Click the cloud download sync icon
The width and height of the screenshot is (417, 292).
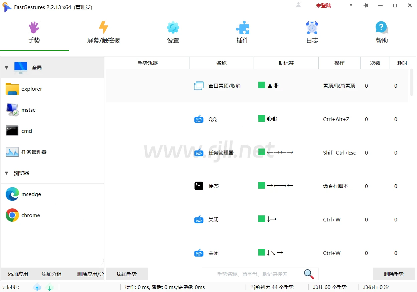49,287
